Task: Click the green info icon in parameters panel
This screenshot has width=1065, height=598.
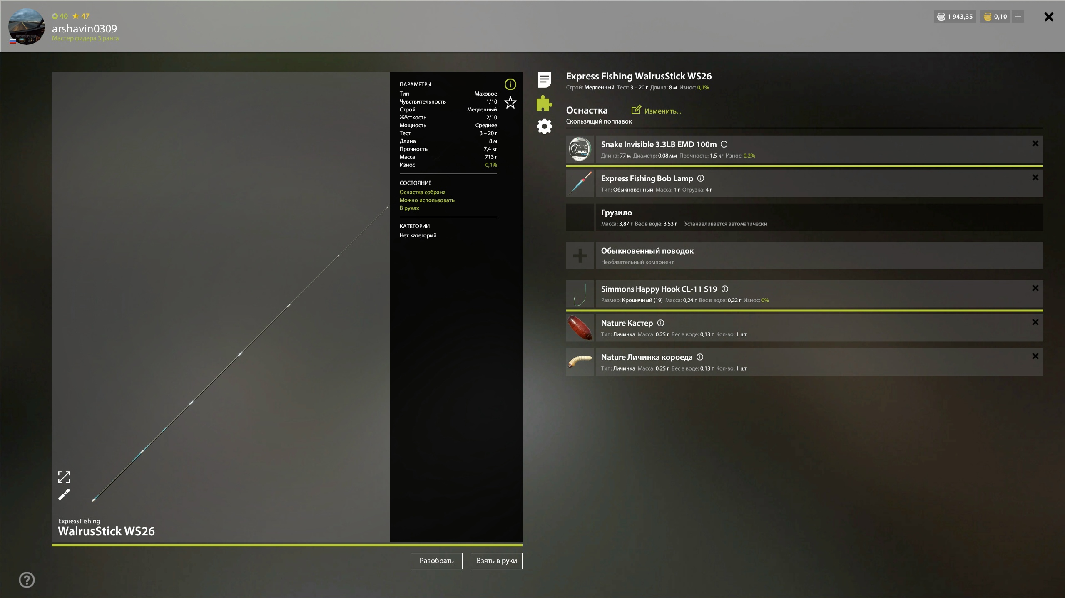Action: [x=510, y=84]
